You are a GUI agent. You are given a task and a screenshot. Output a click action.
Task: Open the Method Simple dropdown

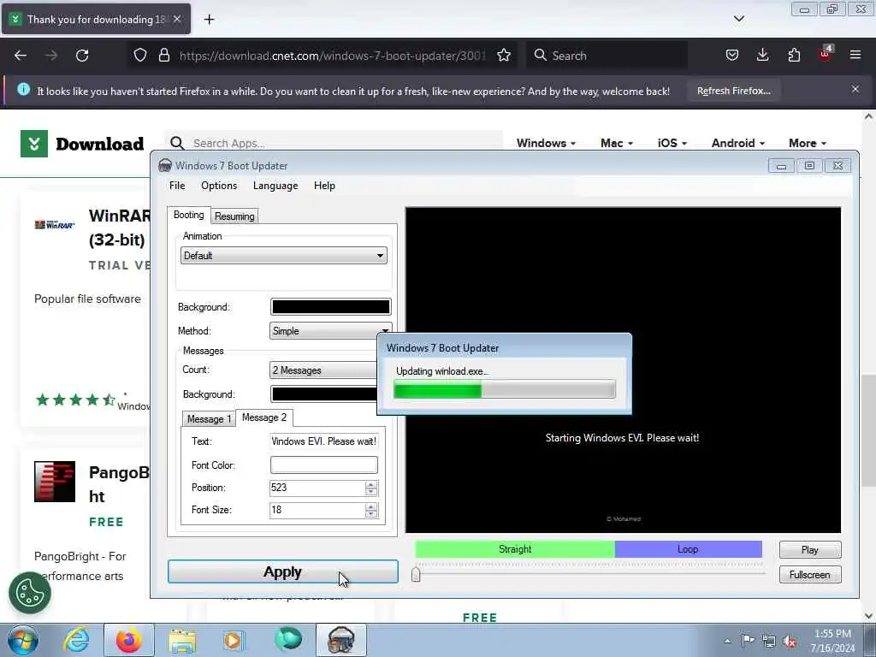[330, 331]
